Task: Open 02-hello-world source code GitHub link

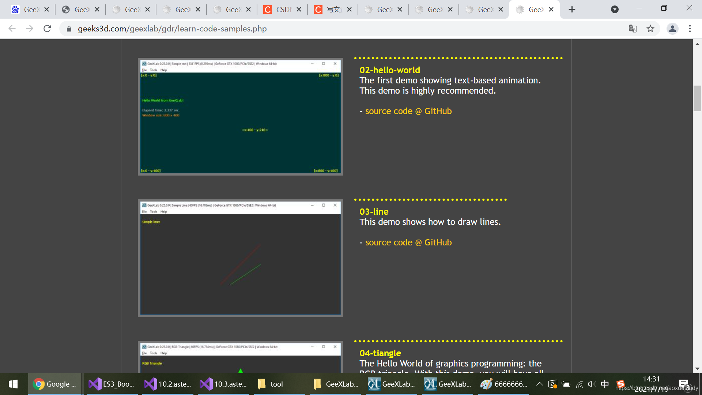Action: pos(408,111)
